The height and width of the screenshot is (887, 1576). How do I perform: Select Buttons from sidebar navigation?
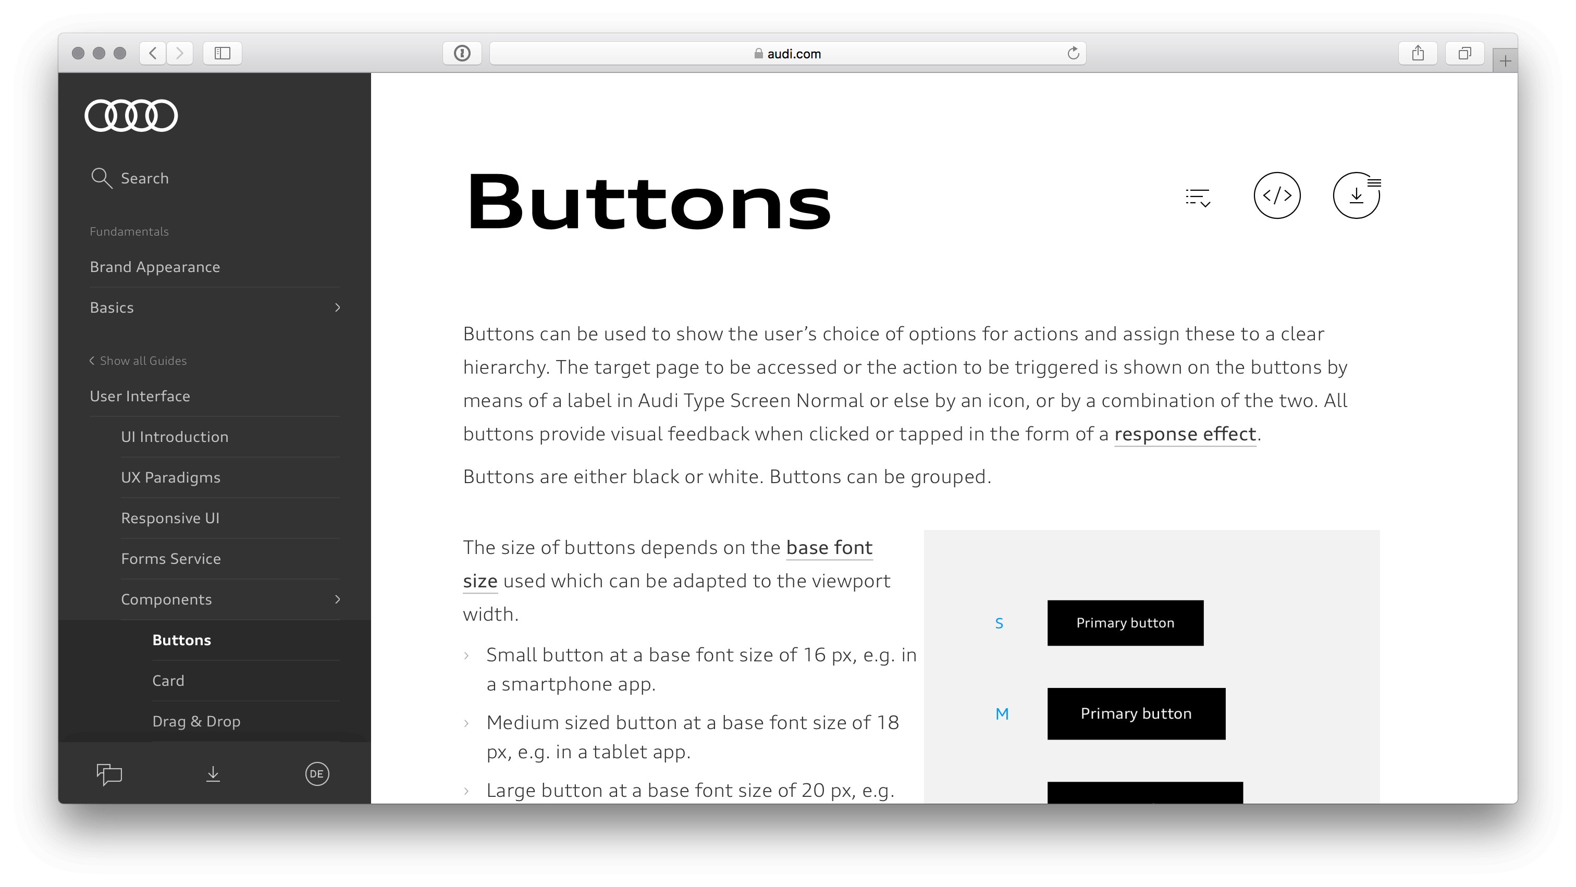182,639
